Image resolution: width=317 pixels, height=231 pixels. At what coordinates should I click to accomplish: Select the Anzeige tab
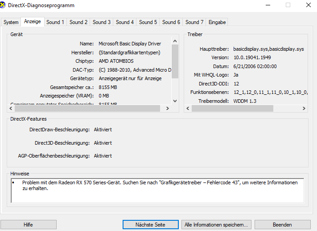pyautogui.click(x=33, y=21)
